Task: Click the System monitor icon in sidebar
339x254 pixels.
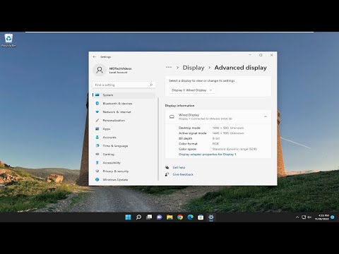Action: coord(97,95)
